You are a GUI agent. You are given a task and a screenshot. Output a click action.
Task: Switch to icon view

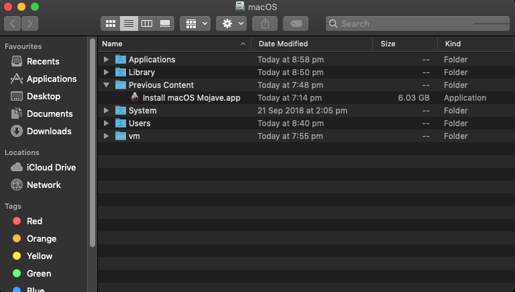tap(111, 23)
